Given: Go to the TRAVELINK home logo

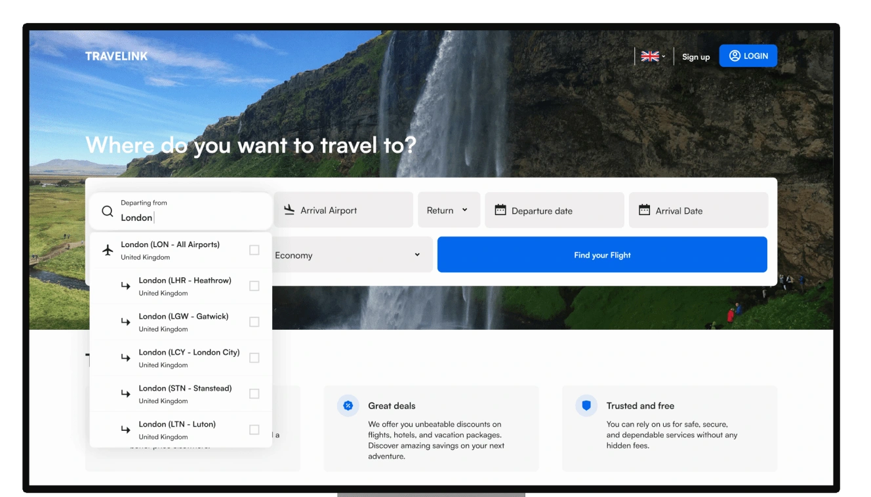Looking at the screenshot, I should [x=117, y=56].
